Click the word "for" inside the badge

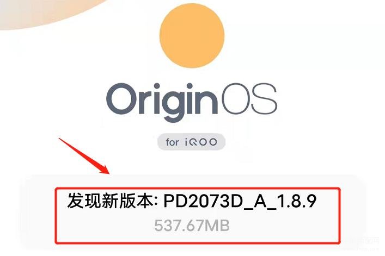pos(173,142)
